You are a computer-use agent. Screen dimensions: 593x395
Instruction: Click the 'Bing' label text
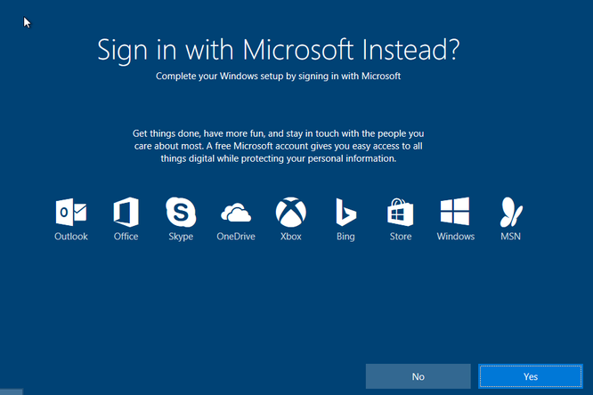(345, 237)
